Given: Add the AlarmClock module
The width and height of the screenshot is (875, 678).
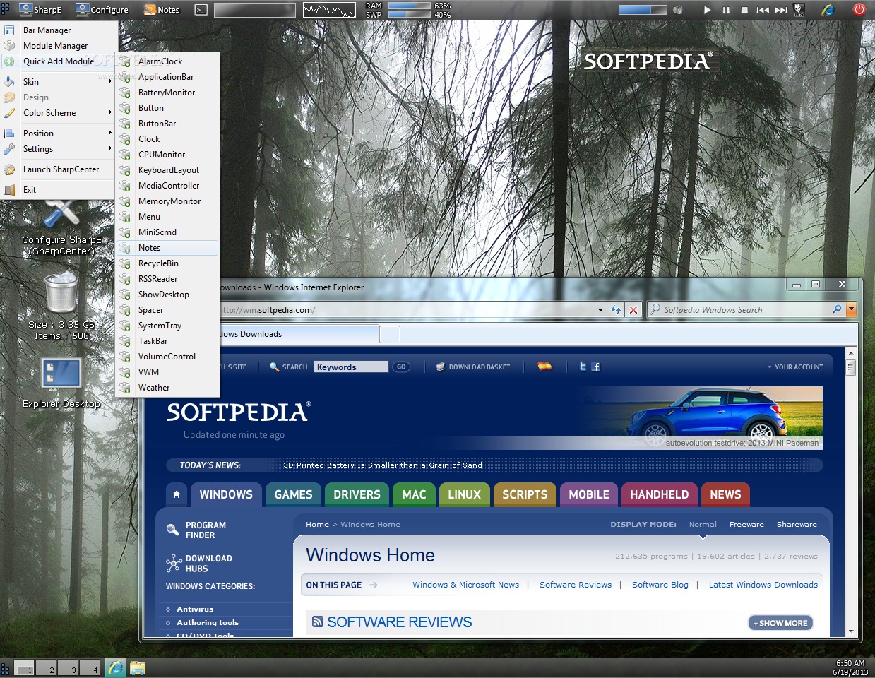Looking at the screenshot, I should click(167, 61).
